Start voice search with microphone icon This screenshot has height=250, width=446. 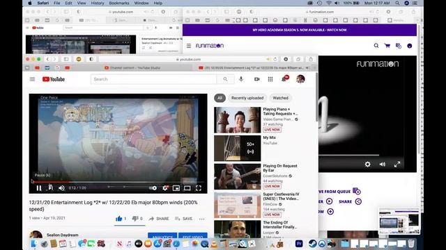(x=241, y=79)
